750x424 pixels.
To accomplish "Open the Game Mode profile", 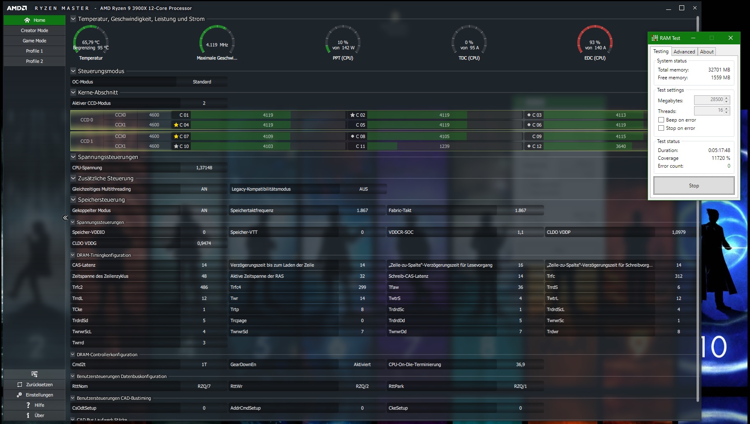I will point(35,41).
